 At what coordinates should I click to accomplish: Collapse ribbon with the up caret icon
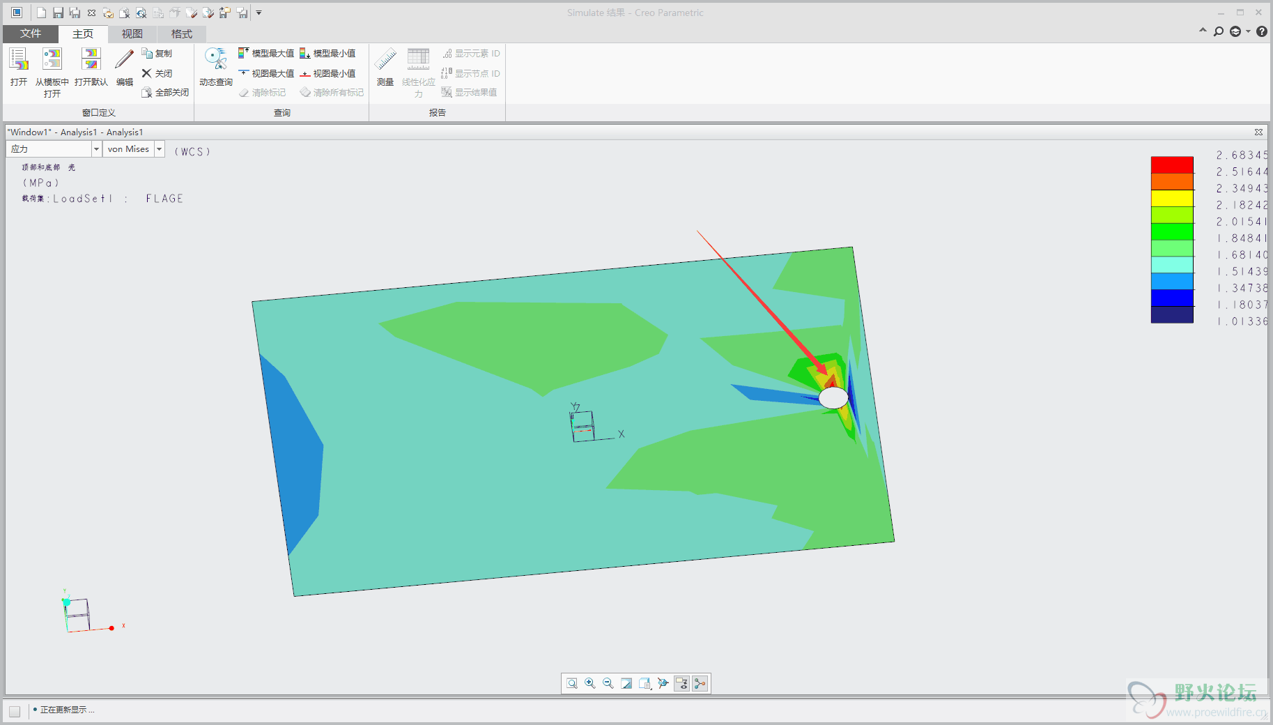click(x=1203, y=31)
